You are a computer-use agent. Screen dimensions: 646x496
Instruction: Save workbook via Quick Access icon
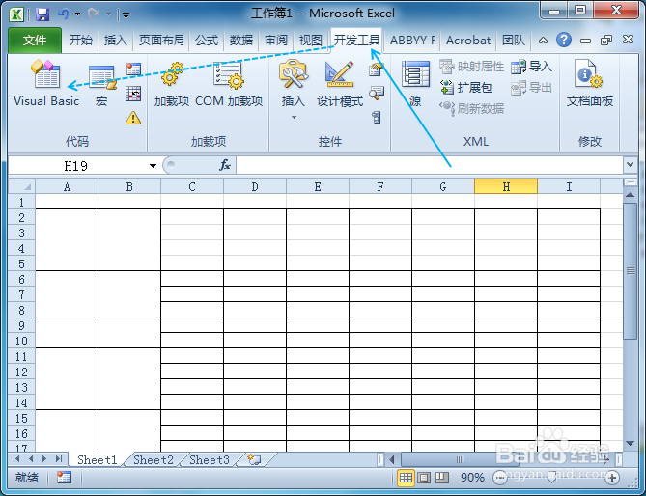tap(42, 14)
